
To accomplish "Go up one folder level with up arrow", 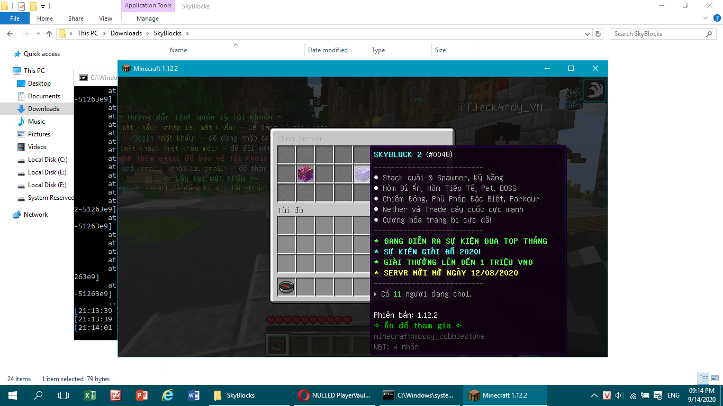I will coord(49,33).
